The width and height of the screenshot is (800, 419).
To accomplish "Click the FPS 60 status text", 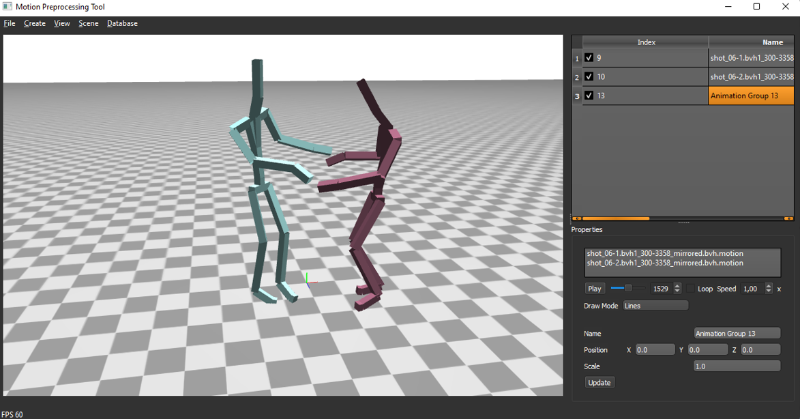I will click(x=12, y=414).
